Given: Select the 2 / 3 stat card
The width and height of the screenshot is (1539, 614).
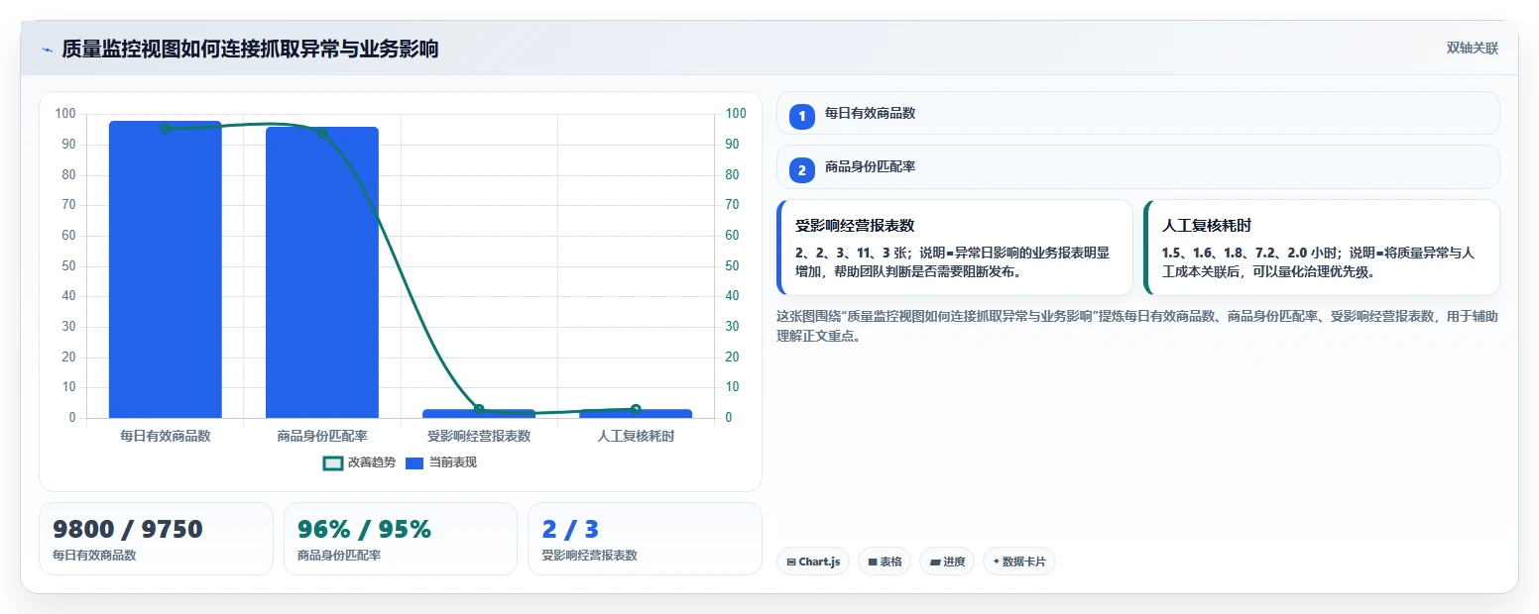Looking at the screenshot, I should coord(645,539).
